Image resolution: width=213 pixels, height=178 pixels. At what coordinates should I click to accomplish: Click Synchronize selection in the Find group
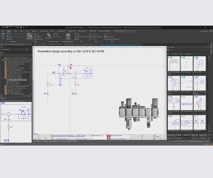coord(111,39)
